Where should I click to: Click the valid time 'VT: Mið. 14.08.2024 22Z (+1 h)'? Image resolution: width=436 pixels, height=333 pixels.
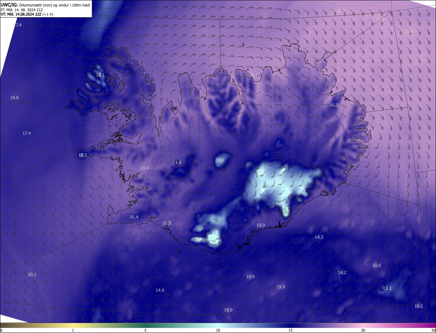pos(27,14)
